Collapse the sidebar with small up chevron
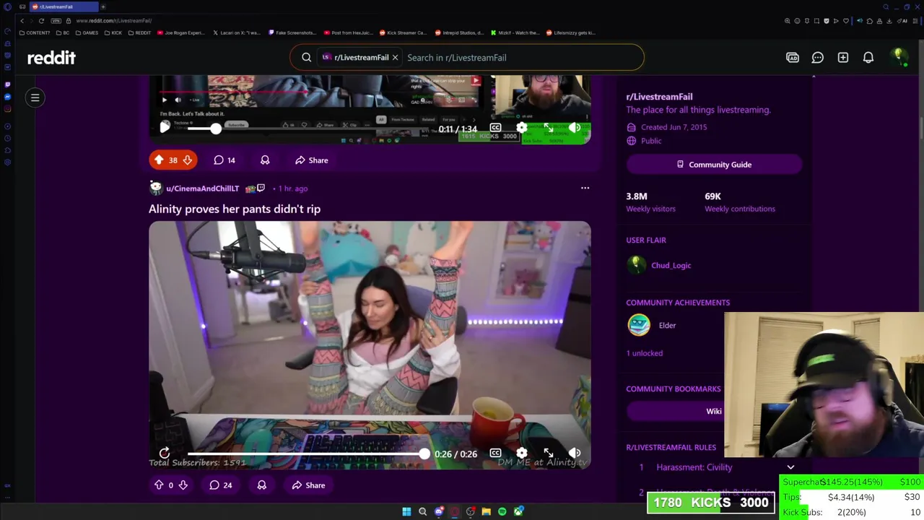The image size is (924, 520). 814,75
